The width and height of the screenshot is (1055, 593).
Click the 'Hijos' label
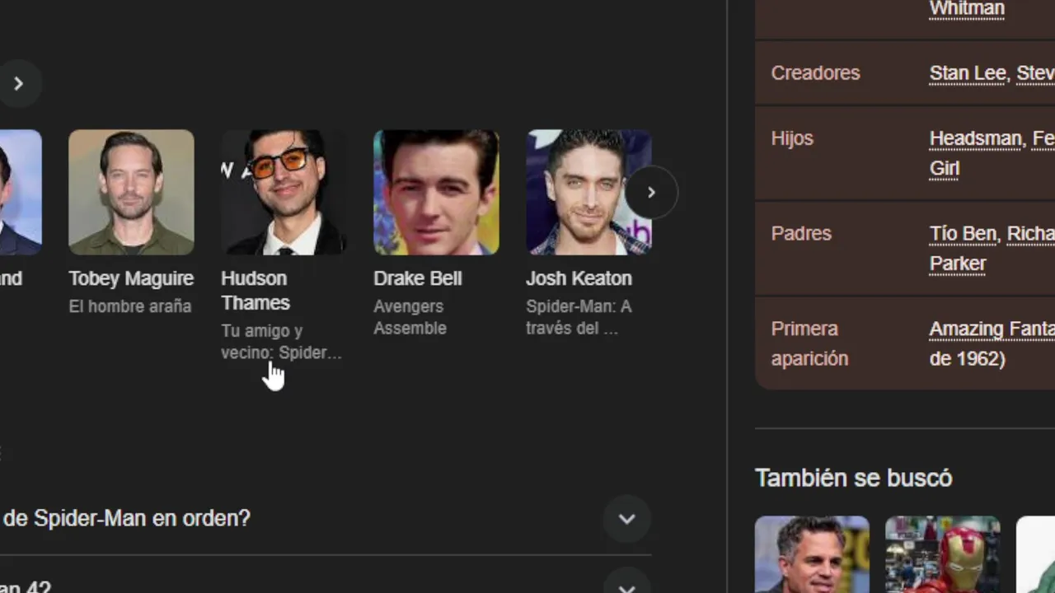[x=792, y=138]
